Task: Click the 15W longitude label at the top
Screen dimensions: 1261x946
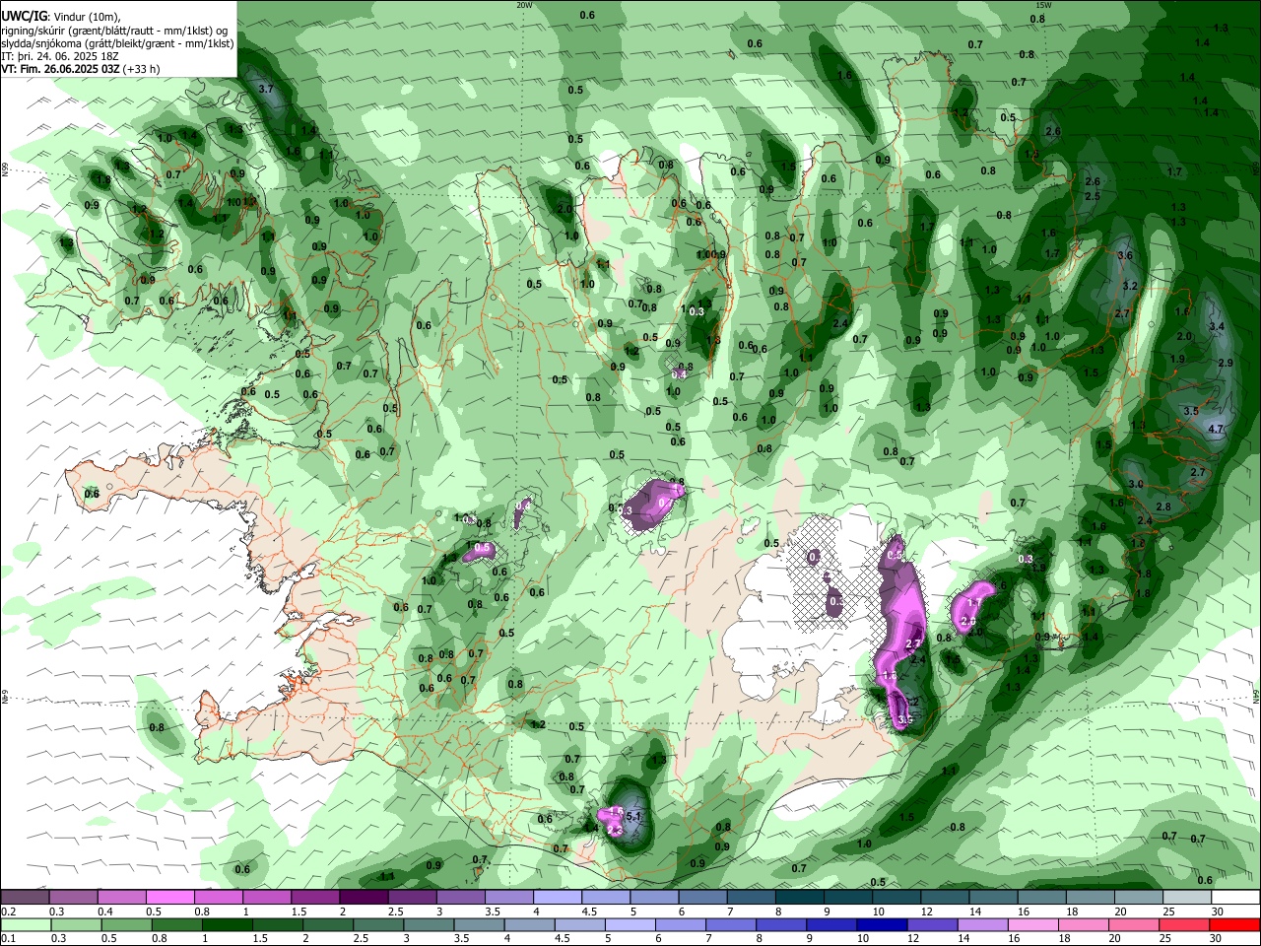Action: click(x=1043, y=5)
